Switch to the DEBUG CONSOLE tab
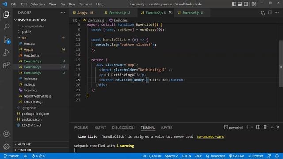Image resolution: width=283 pixels, height=159 pixels. click(123, 128)
